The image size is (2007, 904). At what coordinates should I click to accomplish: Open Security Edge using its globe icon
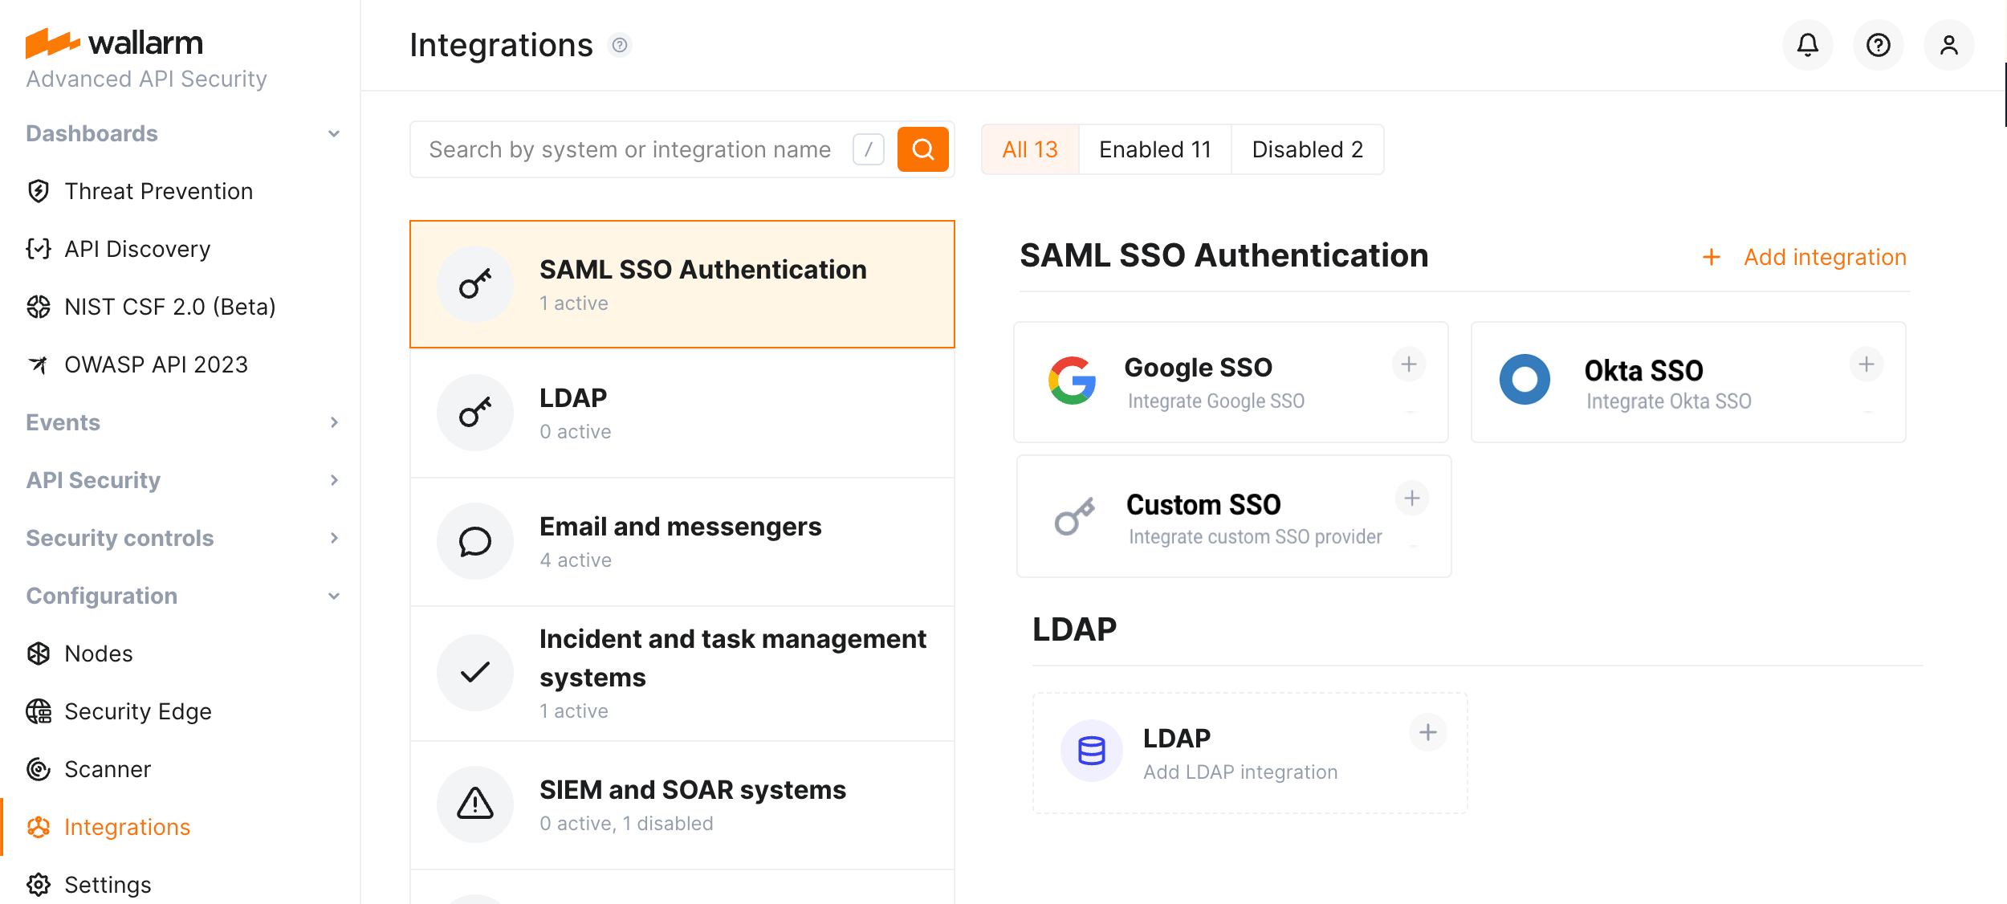click(39, 711)
